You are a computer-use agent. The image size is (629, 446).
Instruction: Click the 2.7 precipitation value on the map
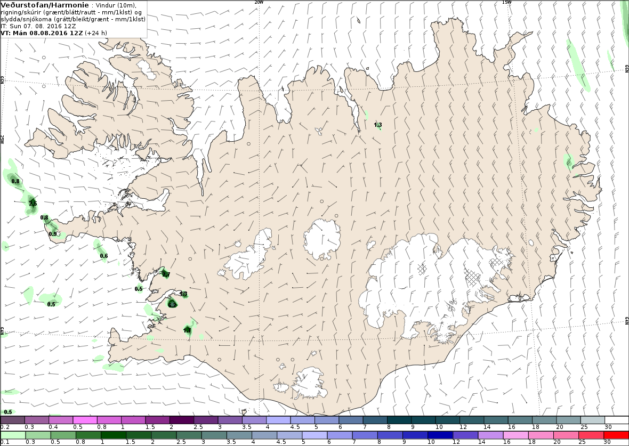[166, 275]
